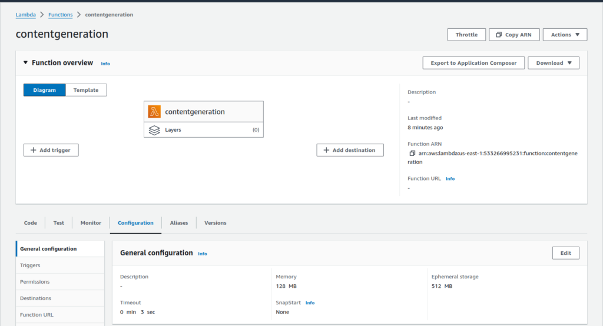Go to the Versions tab
Screen dimensions: 603x326
tap(216, 223)
